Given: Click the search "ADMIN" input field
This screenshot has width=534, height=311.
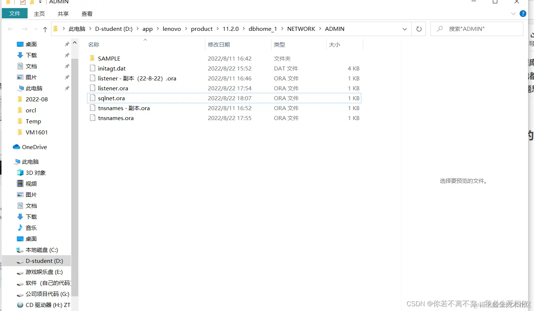Looking at the screenshot, I should [x=477, y=29].
